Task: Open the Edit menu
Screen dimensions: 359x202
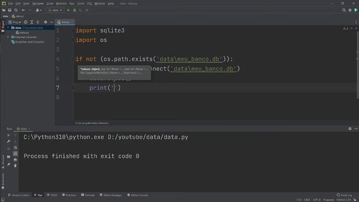Action: tap(18, 3)
